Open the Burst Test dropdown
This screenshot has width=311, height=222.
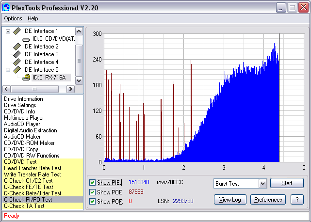(x=262, y=184)
